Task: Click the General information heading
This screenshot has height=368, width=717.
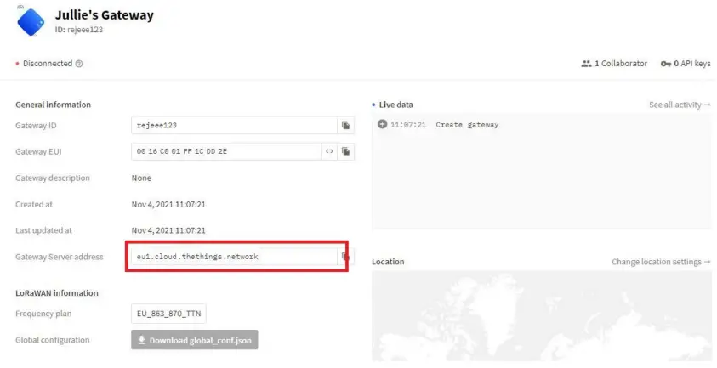Action: [x=53, y=105]
